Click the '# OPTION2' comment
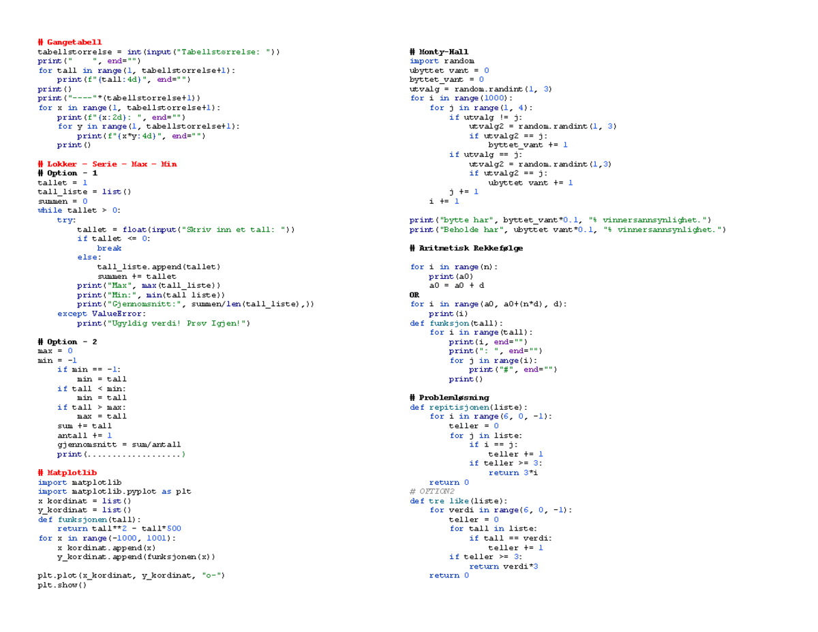The image size is (818, 632). pyautogui.click(x=433, y=490)
